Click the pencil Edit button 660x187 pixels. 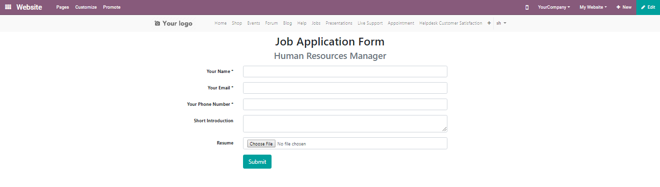[648, 7]
